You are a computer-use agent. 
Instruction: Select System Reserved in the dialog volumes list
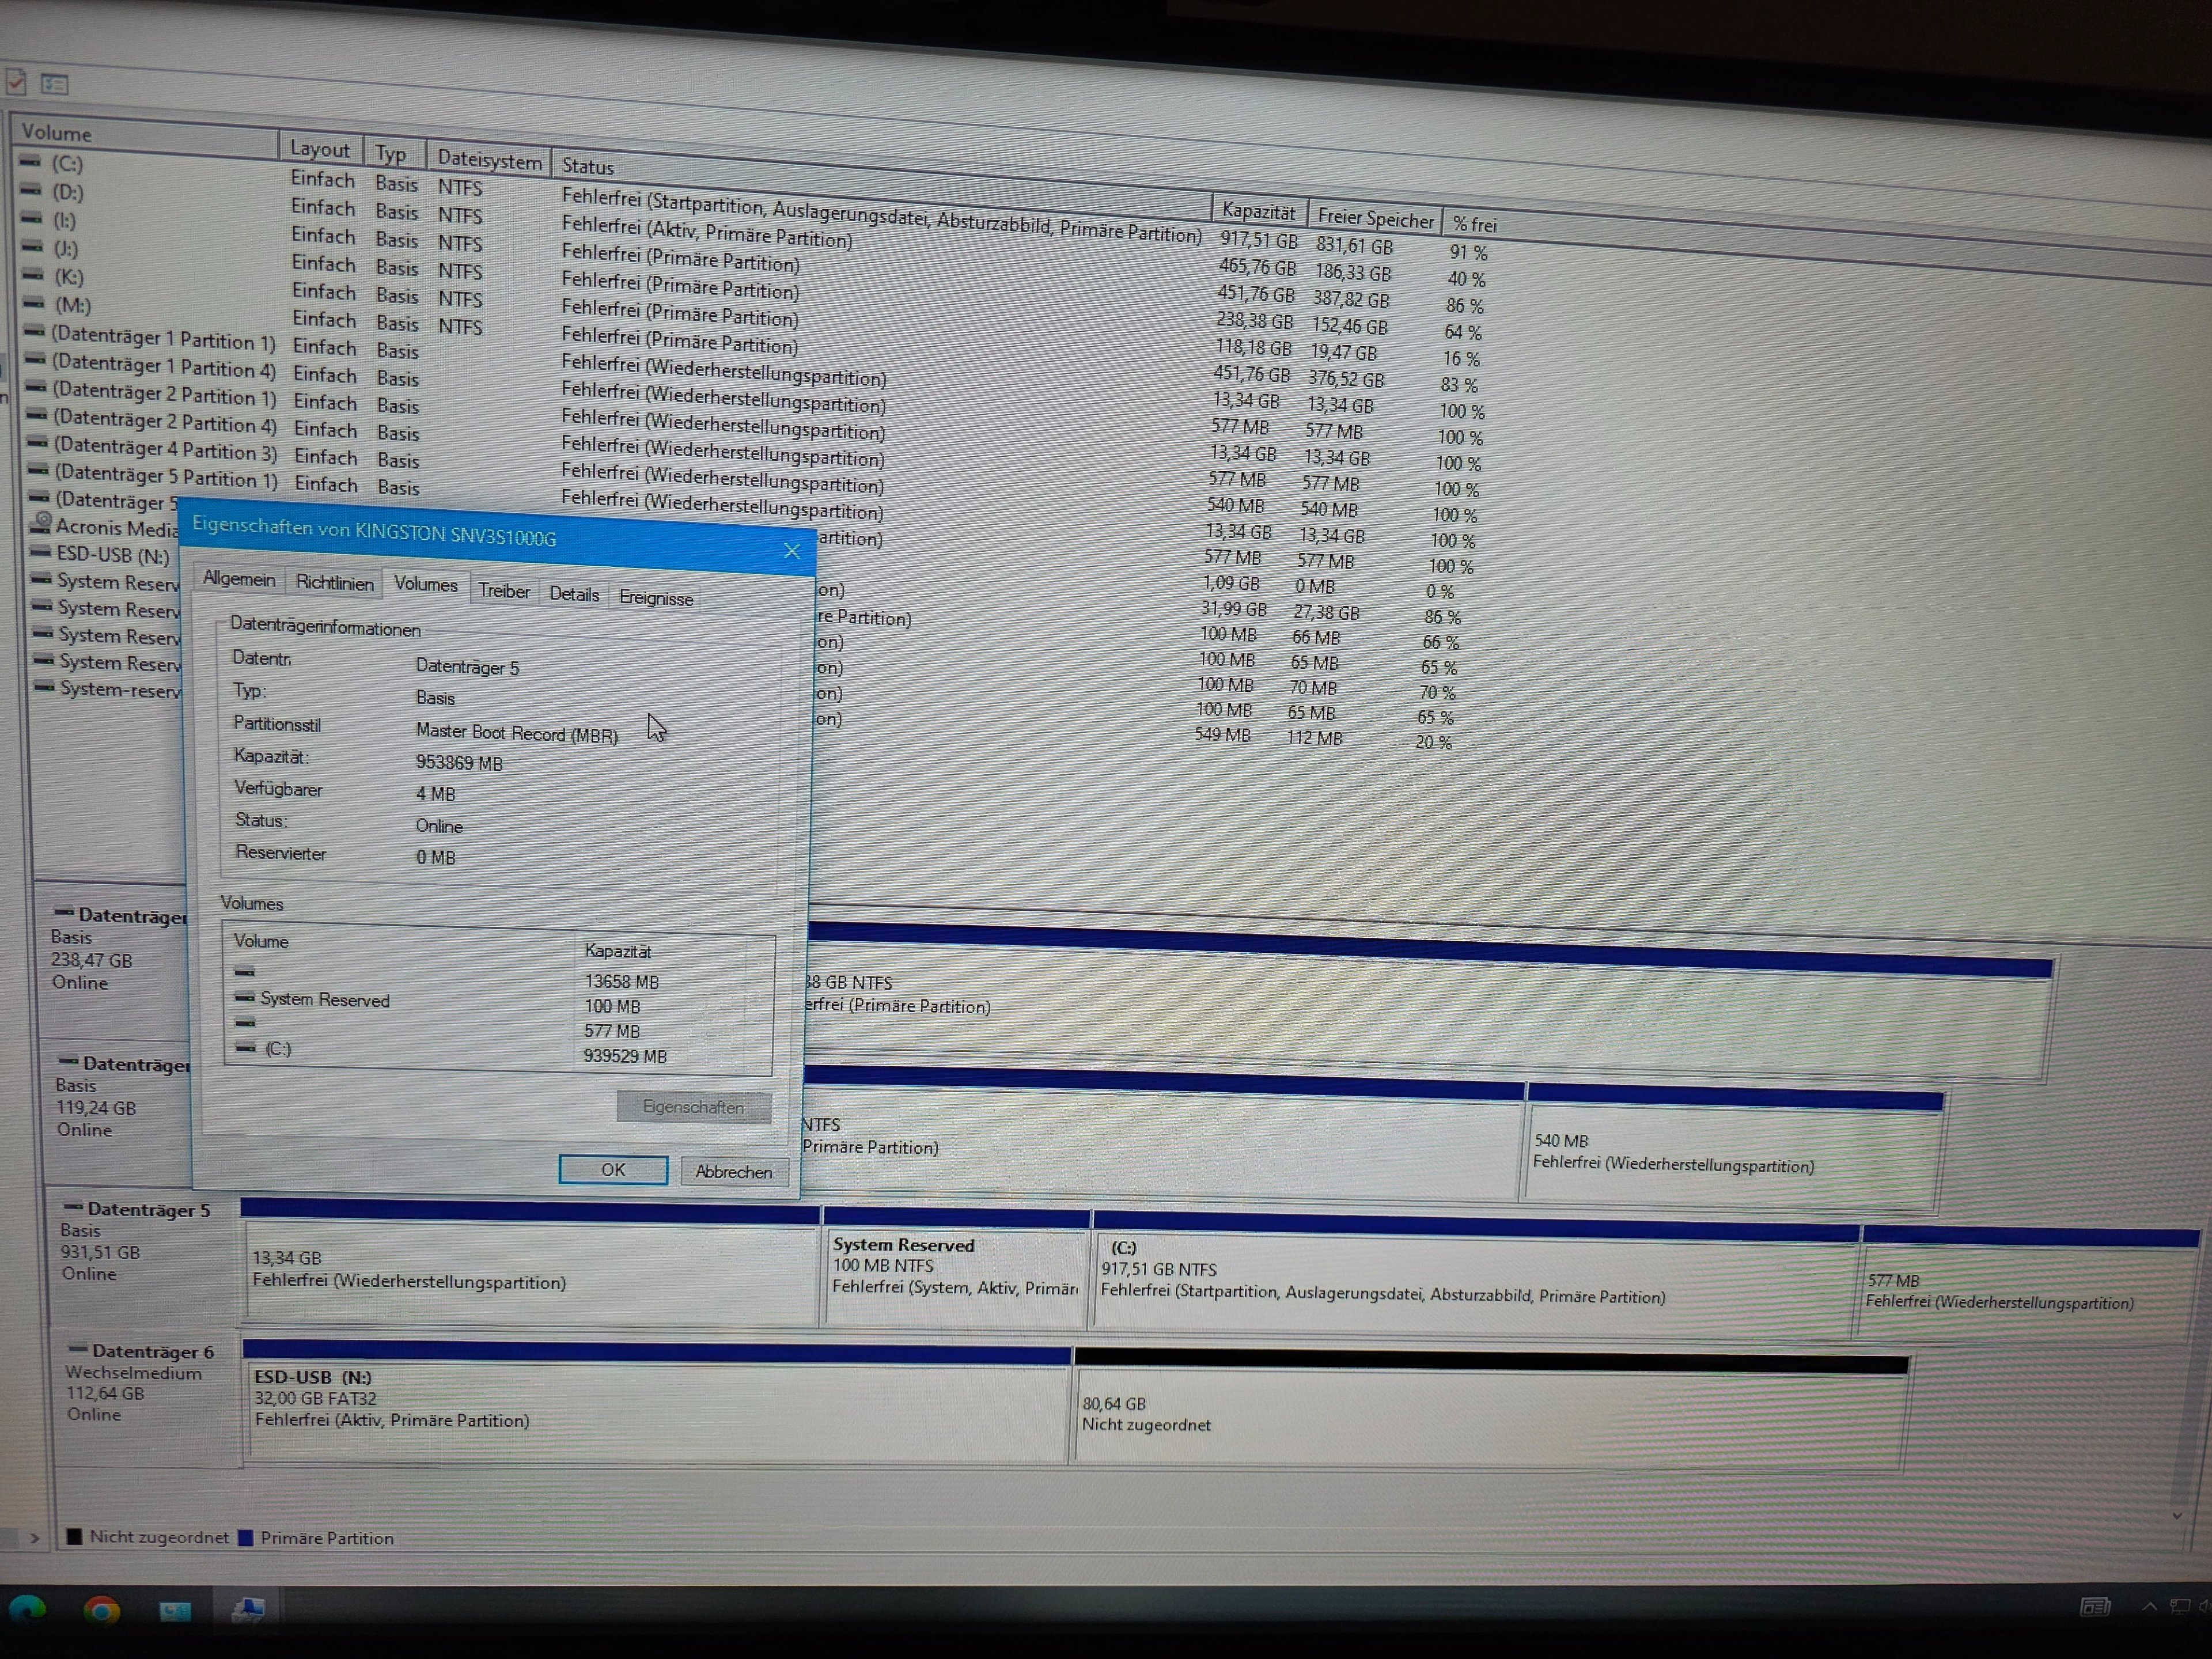pos(324,999)
